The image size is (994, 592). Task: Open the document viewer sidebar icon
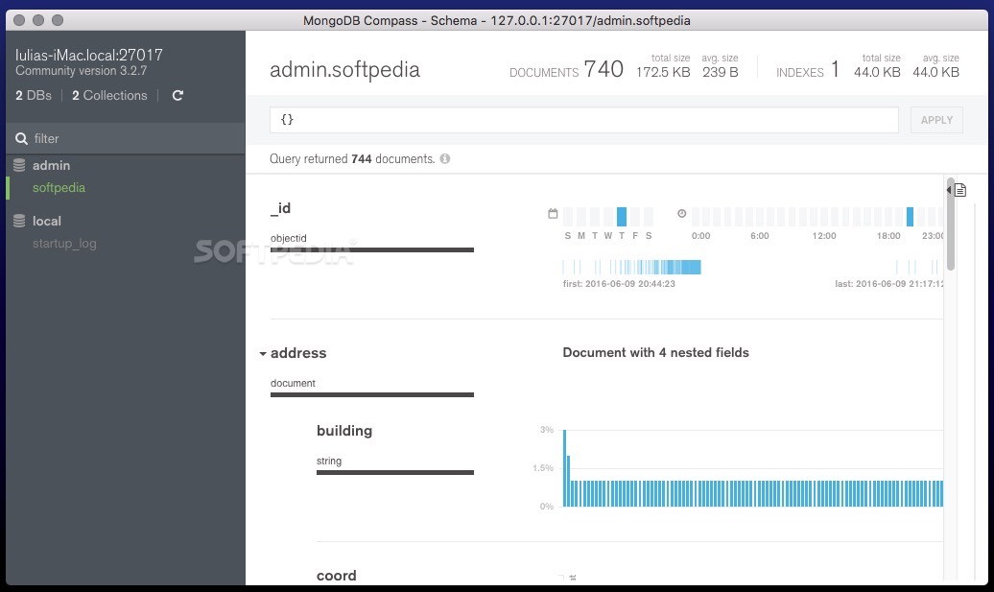click(959, 190)
